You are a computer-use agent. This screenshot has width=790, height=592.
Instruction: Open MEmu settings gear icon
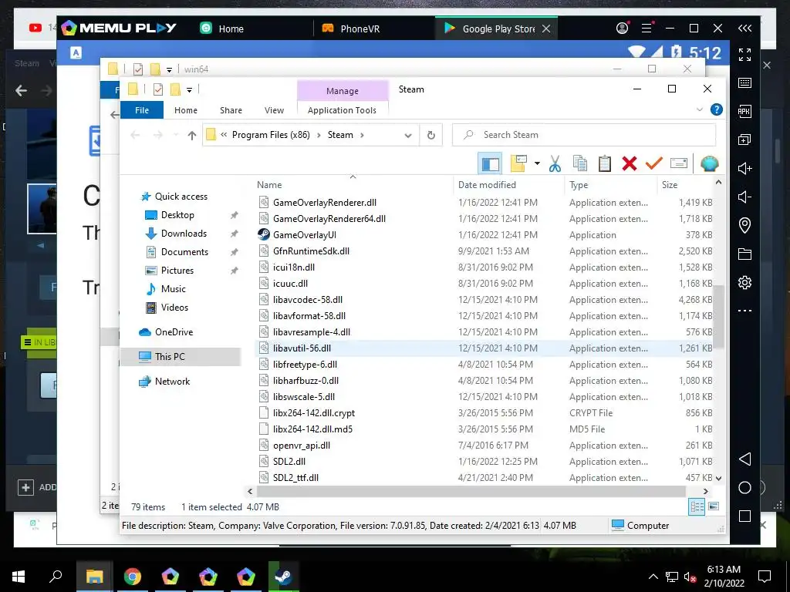[x=744, y=282]
